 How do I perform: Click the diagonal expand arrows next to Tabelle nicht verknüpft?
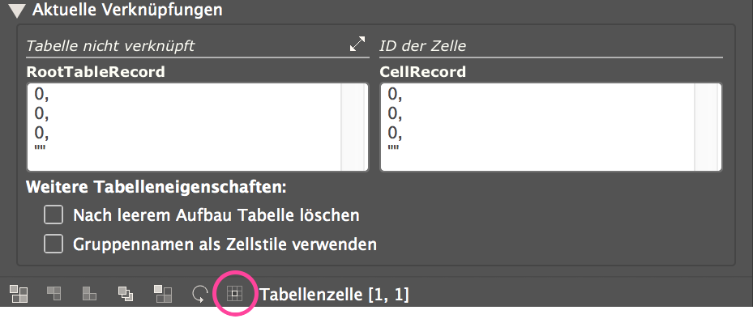[x=357, y=45]
